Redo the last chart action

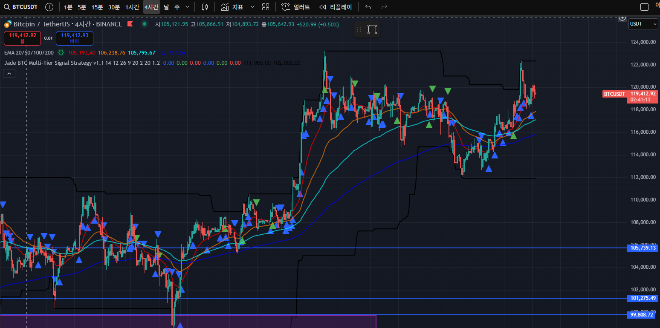(x=384, y=7)
